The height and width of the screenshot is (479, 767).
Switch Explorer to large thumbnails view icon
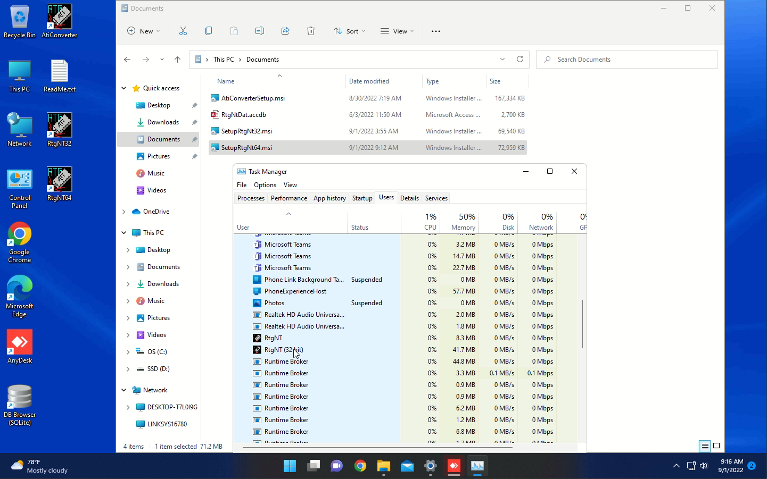tap(716, 446)
